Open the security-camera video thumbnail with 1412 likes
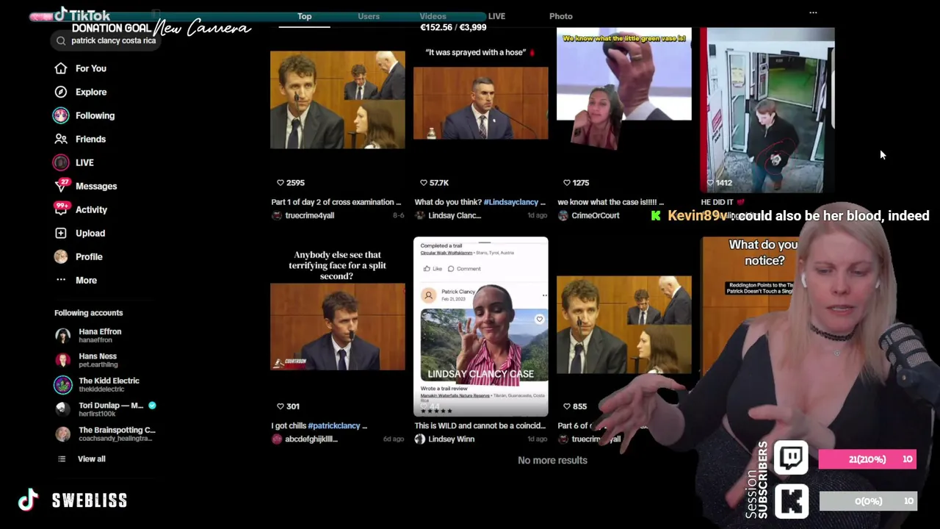 coord(767,110)
